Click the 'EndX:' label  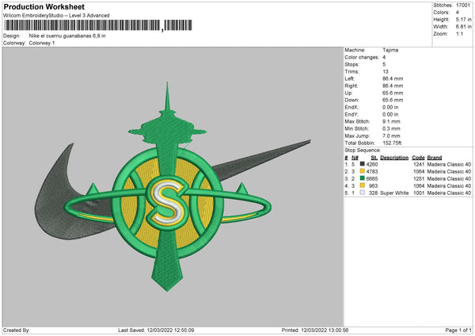coord(351,107)
